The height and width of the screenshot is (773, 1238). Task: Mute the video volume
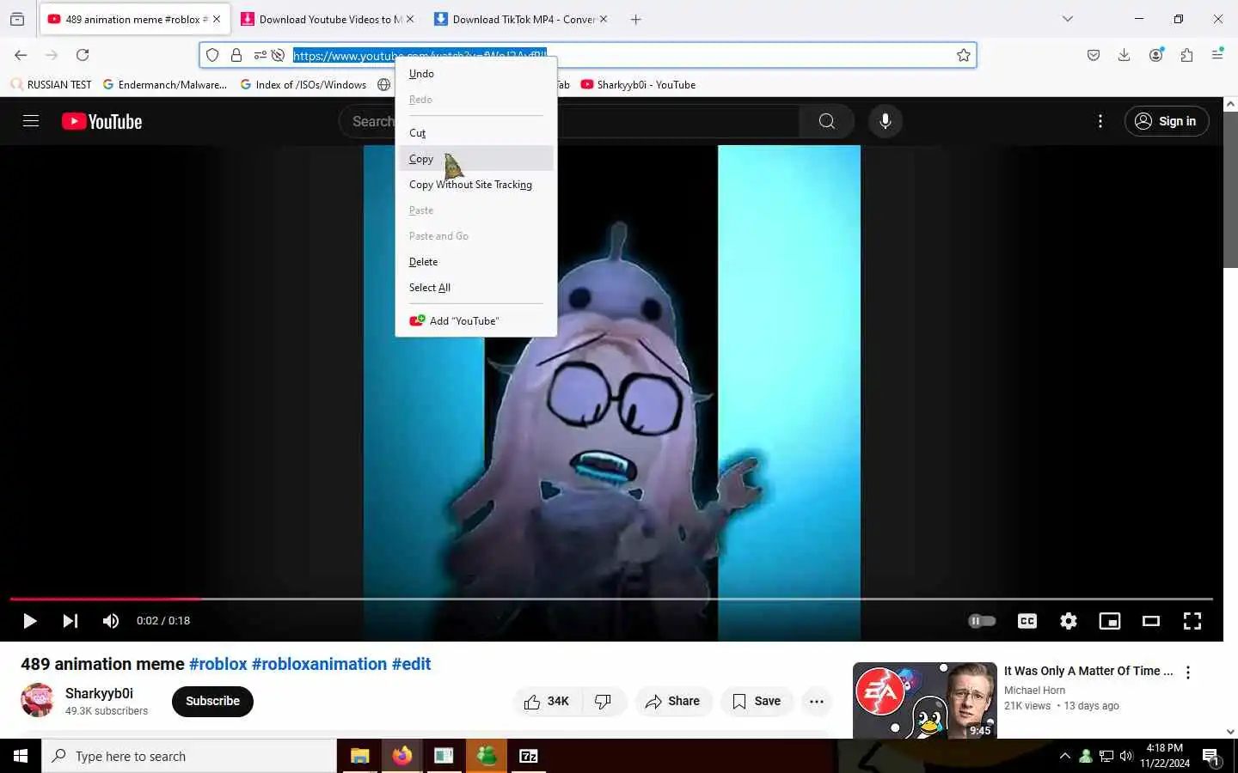111,621
